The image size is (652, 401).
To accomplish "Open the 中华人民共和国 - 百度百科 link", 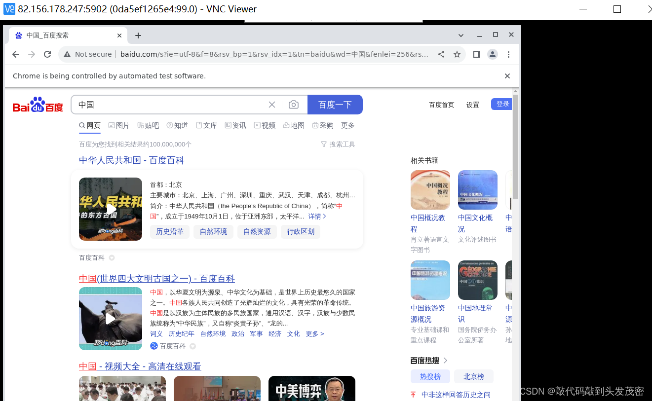I will [131, 160].
